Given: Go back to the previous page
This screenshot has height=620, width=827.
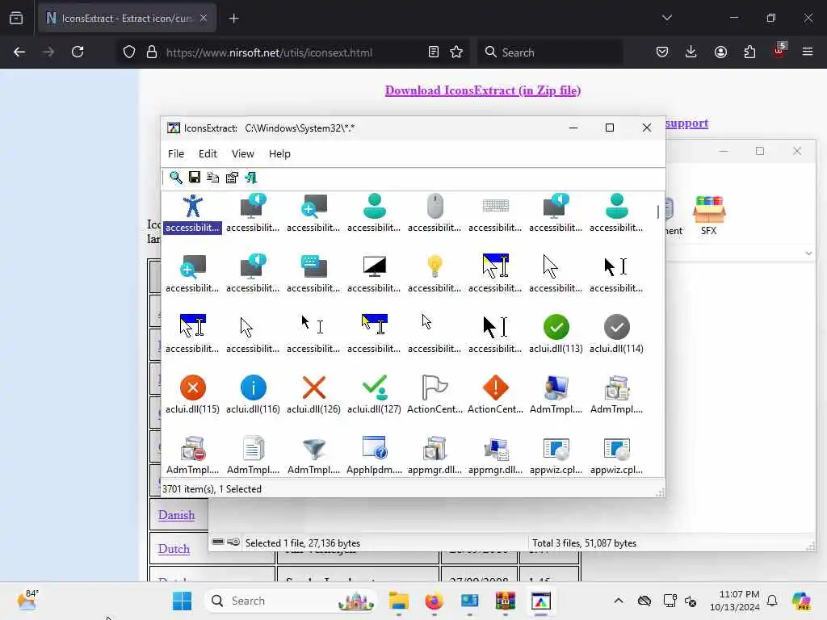Looking at the screenshot, I should pyautogui.click(x=19, y=52).
